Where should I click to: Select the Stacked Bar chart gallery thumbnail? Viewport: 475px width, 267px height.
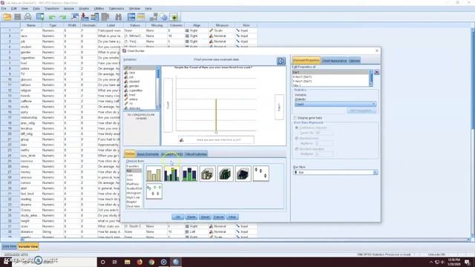coord(190,174)
